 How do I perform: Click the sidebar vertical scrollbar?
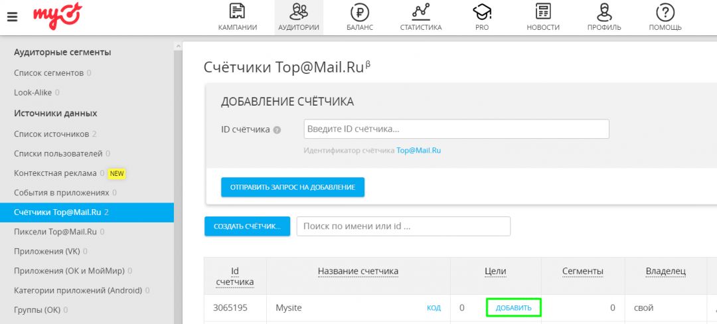[x=177, y=183]
